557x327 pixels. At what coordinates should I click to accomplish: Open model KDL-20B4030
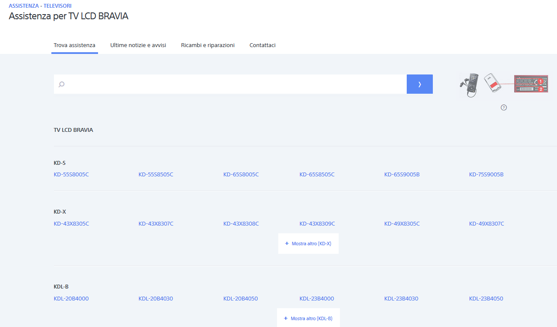tap(156, 299)
